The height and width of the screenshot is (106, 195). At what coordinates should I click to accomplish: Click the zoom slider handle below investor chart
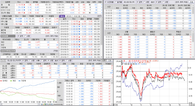click(x=62, y=104)
